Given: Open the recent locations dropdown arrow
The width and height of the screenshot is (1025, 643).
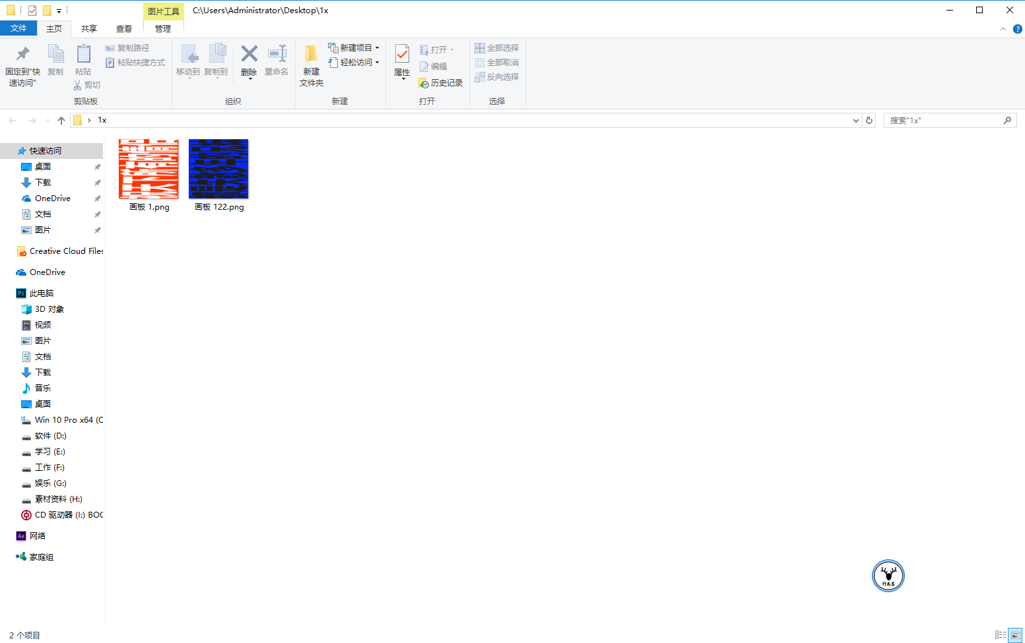Looking at the screenshot, I should click(x=48, y=121).
